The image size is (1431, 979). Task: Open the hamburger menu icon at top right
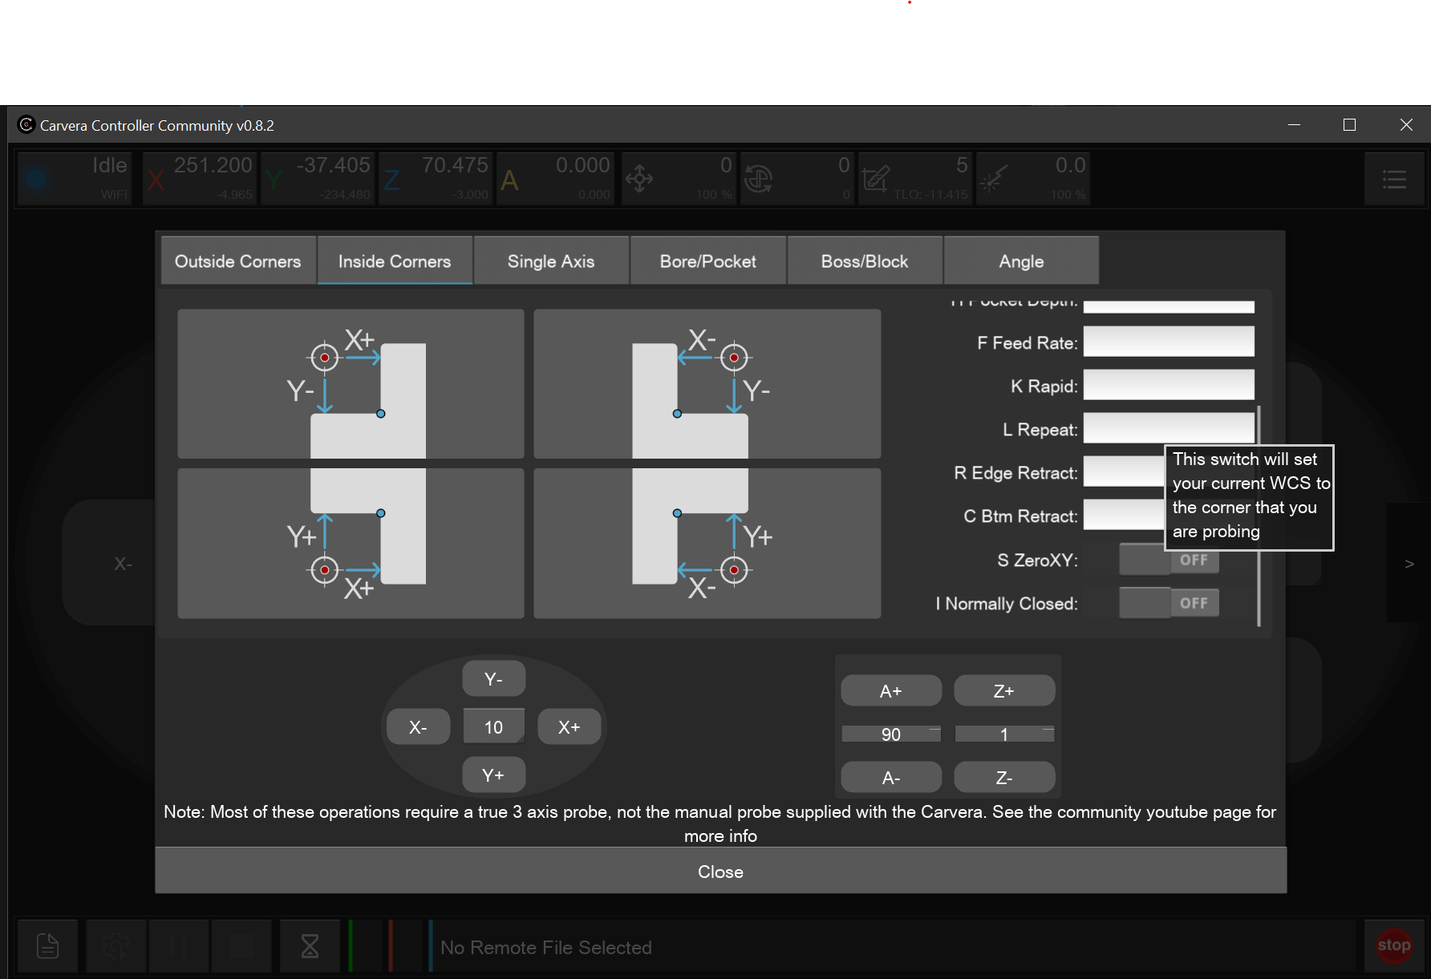1394,179
